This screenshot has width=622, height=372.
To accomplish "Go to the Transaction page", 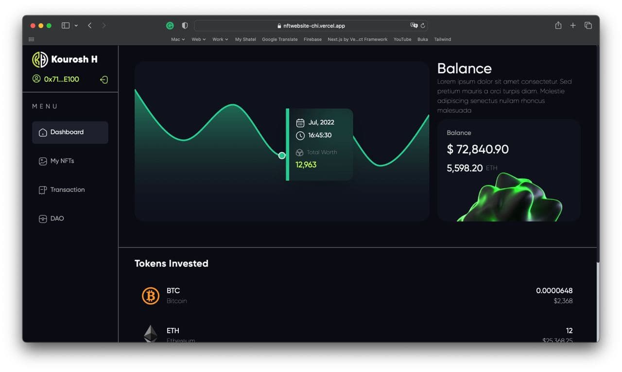I will pyautogui.click(x=67, y=190).
